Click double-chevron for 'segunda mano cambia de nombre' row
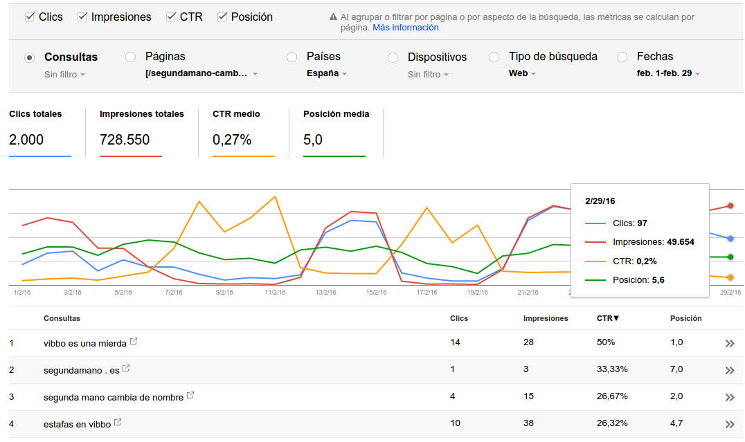This screenshot has height=442, width=745. tap(730, 397)
